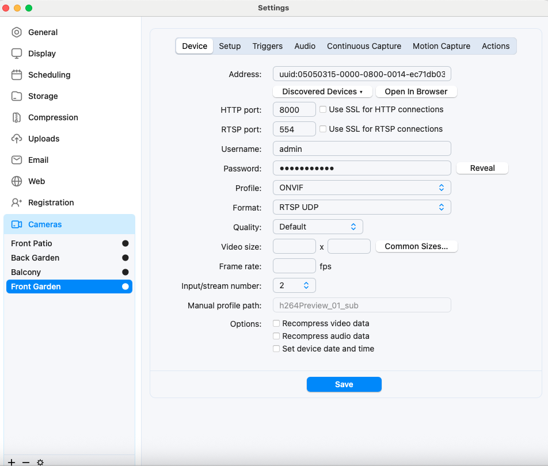This screenshot has width=548, height=466.
Task: Click the General hexagon icon in sidebar
Action: coord(17,32)
